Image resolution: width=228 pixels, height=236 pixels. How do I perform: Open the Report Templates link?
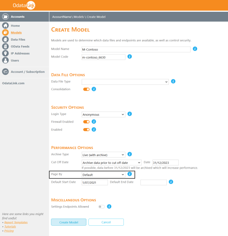pyautogui.click(x=16, y=223)
